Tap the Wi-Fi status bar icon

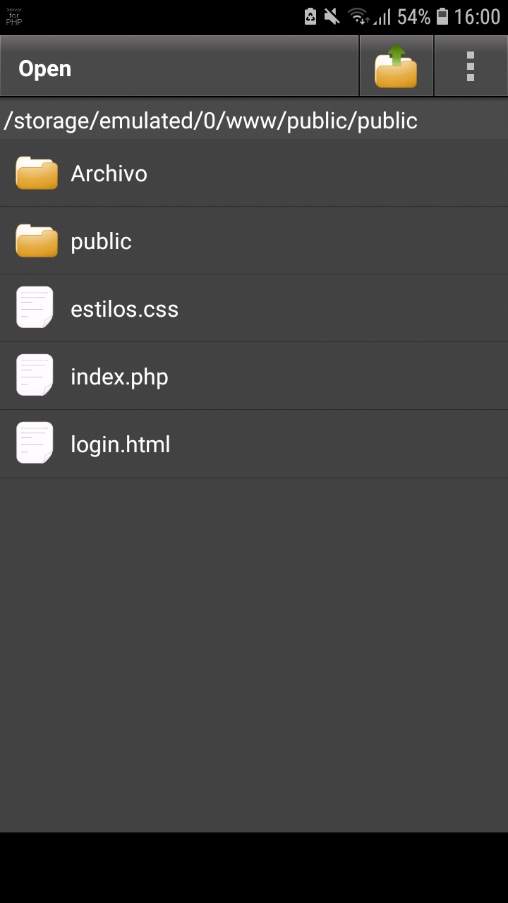pyautogui.click(x=358, y=16)
